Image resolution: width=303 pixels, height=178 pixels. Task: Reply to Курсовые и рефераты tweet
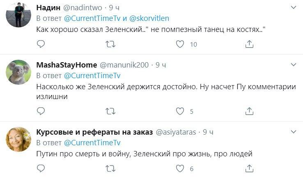(40, 168)
